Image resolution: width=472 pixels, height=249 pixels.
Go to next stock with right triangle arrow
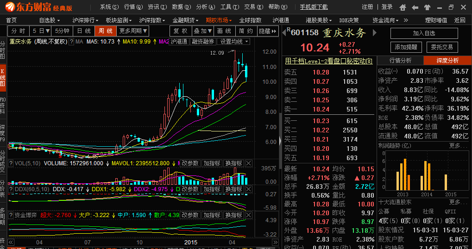tap(374, 32)
